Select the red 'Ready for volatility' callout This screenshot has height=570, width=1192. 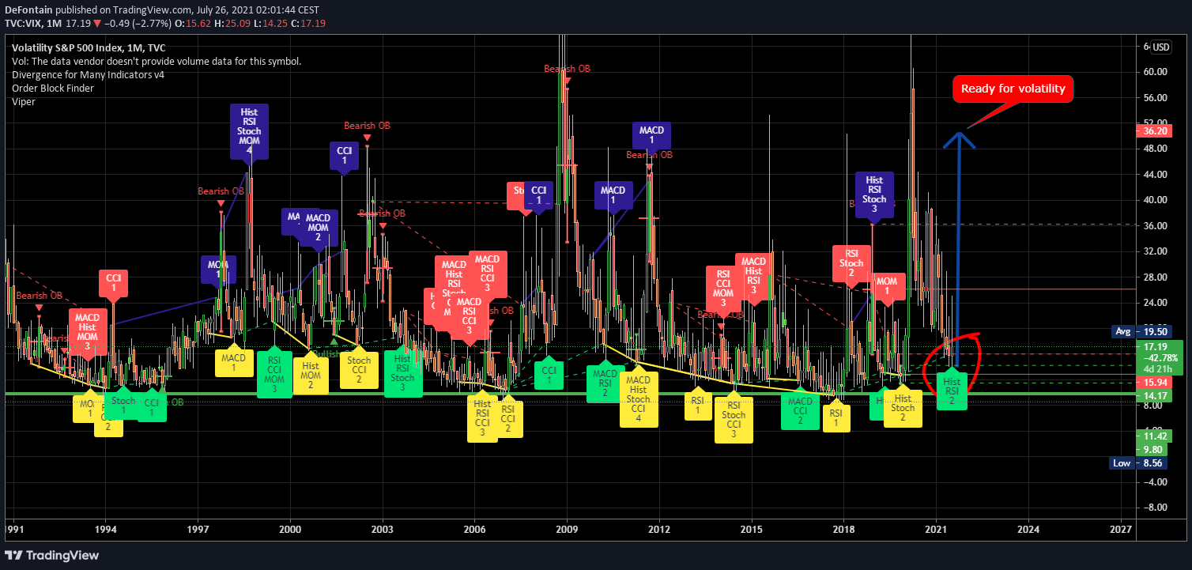[1013, 89]
